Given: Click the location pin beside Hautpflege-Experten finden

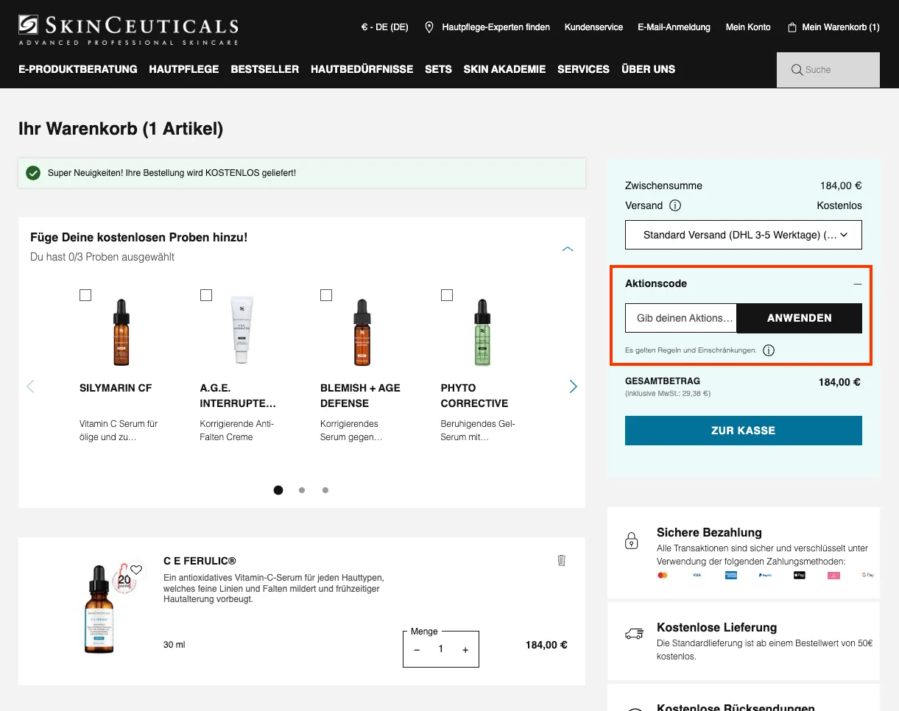Looking at the screenshot, I should coord(429,27).
